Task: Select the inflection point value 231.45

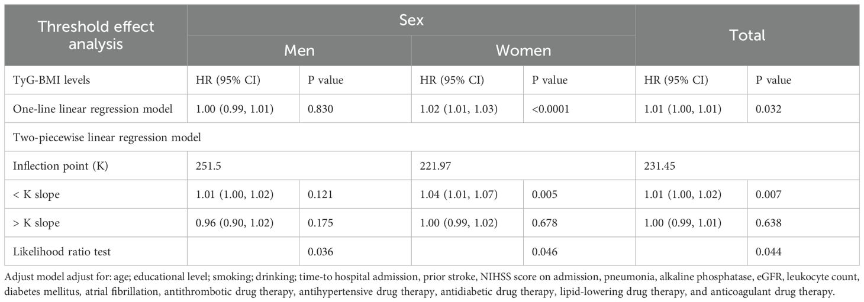Action: (x=658, y=165)
